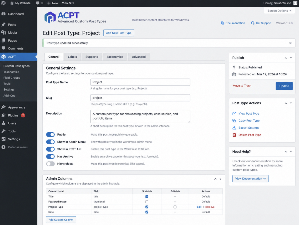
Task: Click the Settings sliders icon in main menu
Action: coord(3,139)
